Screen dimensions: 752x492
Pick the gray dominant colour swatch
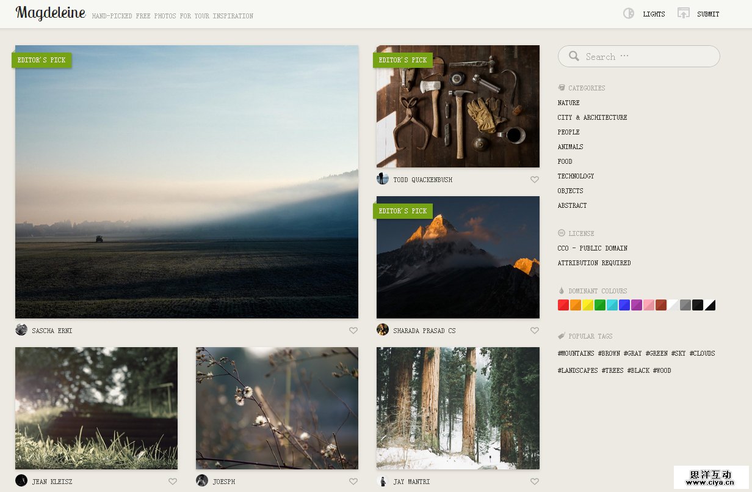(x=685, y=305)
